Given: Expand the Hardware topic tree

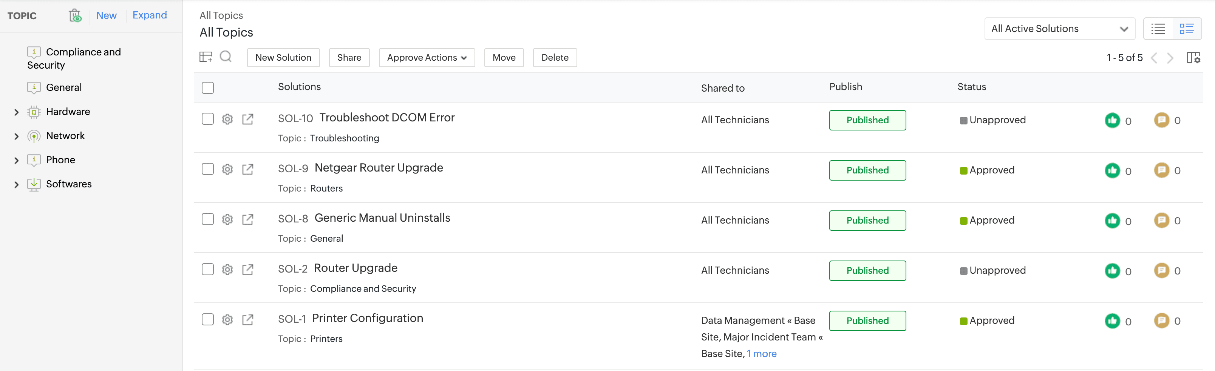Looking at the screenshot, I should click(17, 112).
